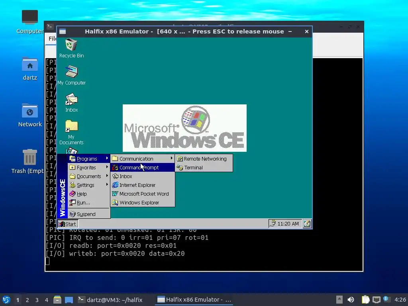Screen dimensions: 408x306
Task: Click the 11:20 AM clock in tray
Action: click(288, 224)
